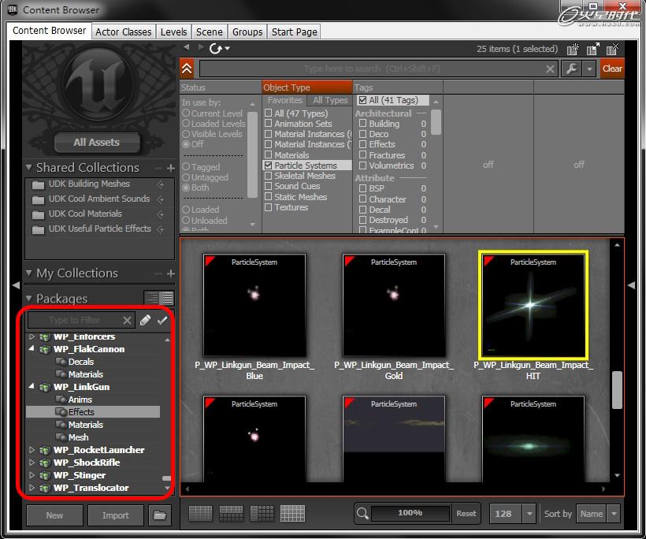Check the Sound Cues filter
646x539 pixels.
click(x=268, y=186)
